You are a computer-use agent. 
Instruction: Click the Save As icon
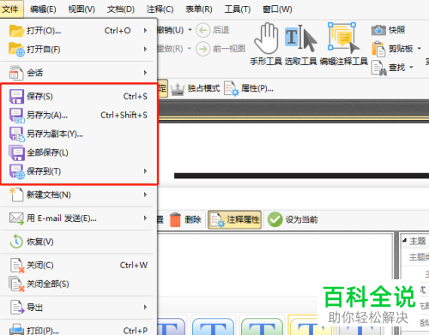(16, 115)
